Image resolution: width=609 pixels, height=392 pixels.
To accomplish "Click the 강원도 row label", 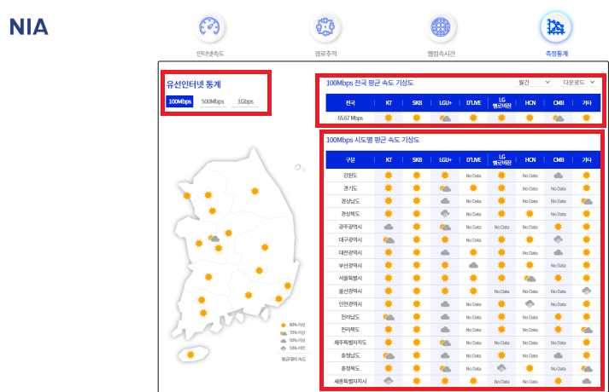I will click(x=350, y=176).
